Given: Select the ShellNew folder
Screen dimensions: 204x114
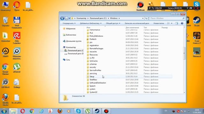Looking at the screenshot, I should (93, 80).
